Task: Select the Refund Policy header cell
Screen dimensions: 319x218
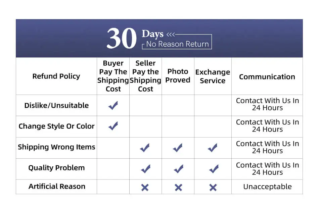Action: coord(56,76)
